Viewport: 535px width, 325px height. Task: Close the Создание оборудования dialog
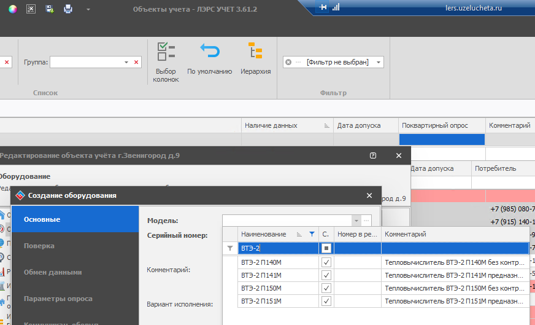(369, 195)
